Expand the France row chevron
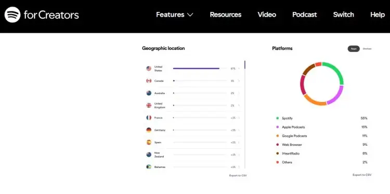 coord(239,118)
